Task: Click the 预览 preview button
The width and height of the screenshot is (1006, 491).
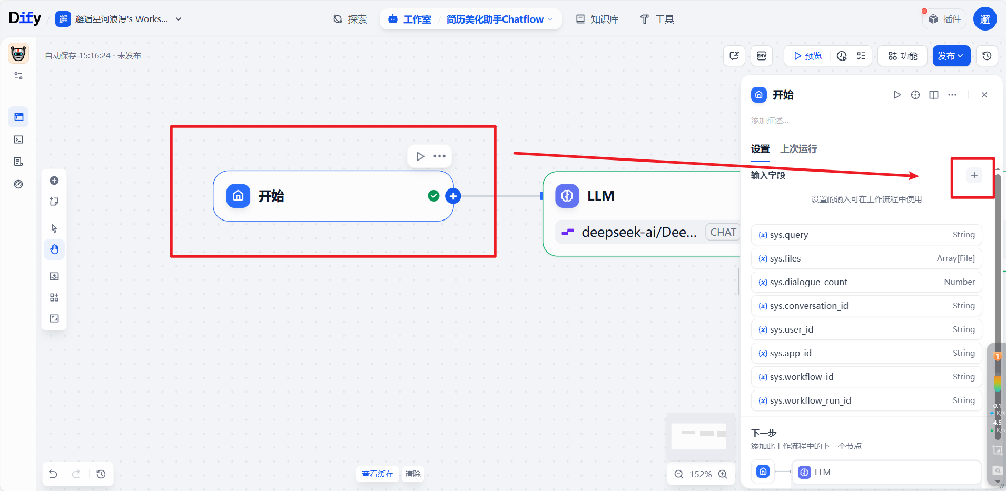Action: pos(807,55)
